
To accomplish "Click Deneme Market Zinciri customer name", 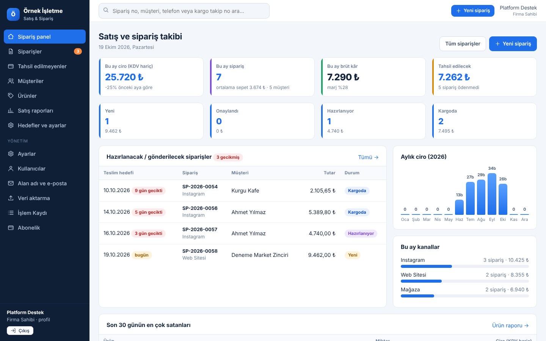I will 260,255.
